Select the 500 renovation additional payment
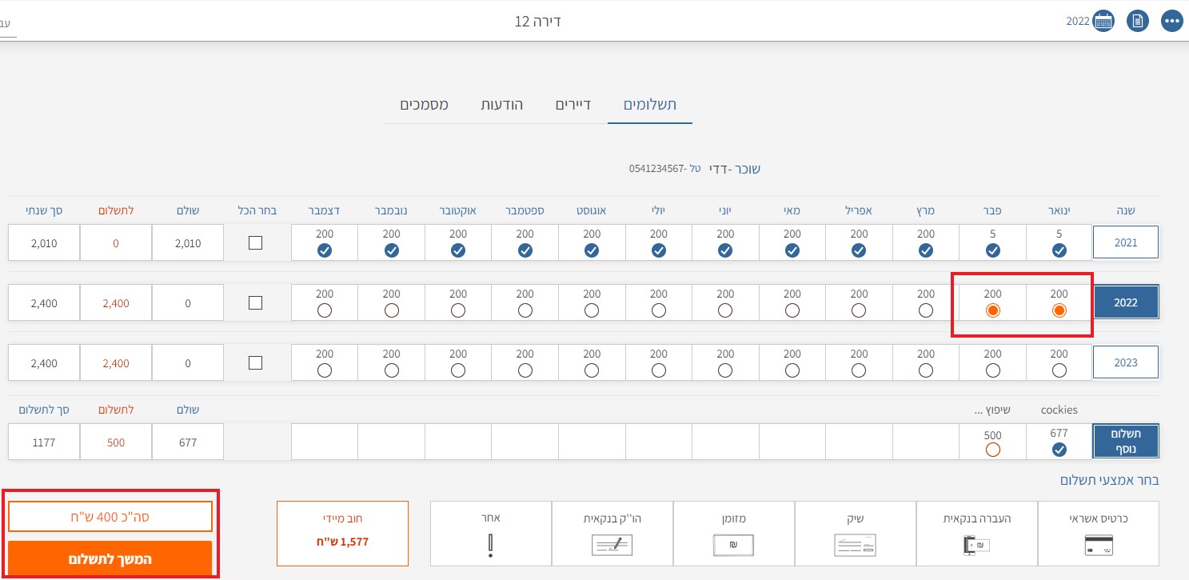1189x580 pixels. (992, 450)
